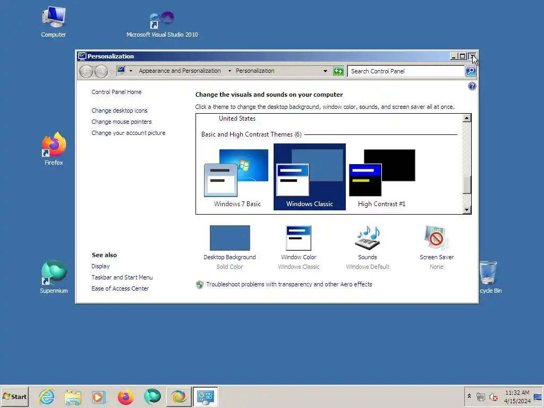Image resolution: width=544 pixels, height=408 pixels.
Task: Open the Screen Saver icon
Action: click(x=437, y=237)
